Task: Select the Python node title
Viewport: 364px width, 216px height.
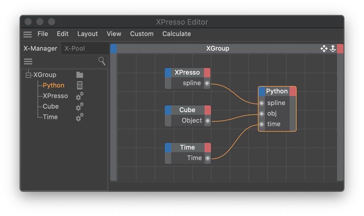Action: [x=277, y=91]
